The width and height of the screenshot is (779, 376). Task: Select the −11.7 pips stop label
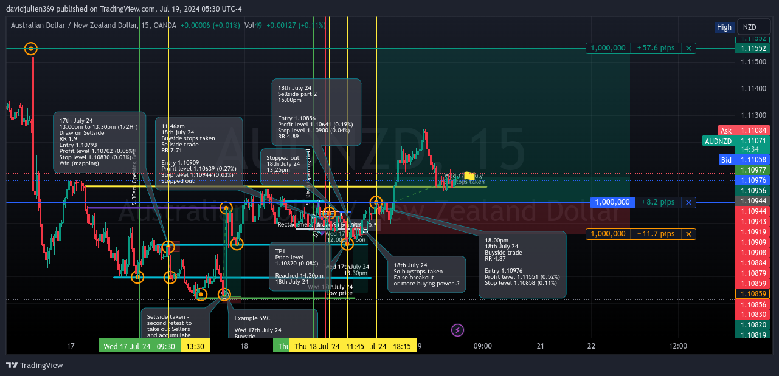[x=656, y=234]
